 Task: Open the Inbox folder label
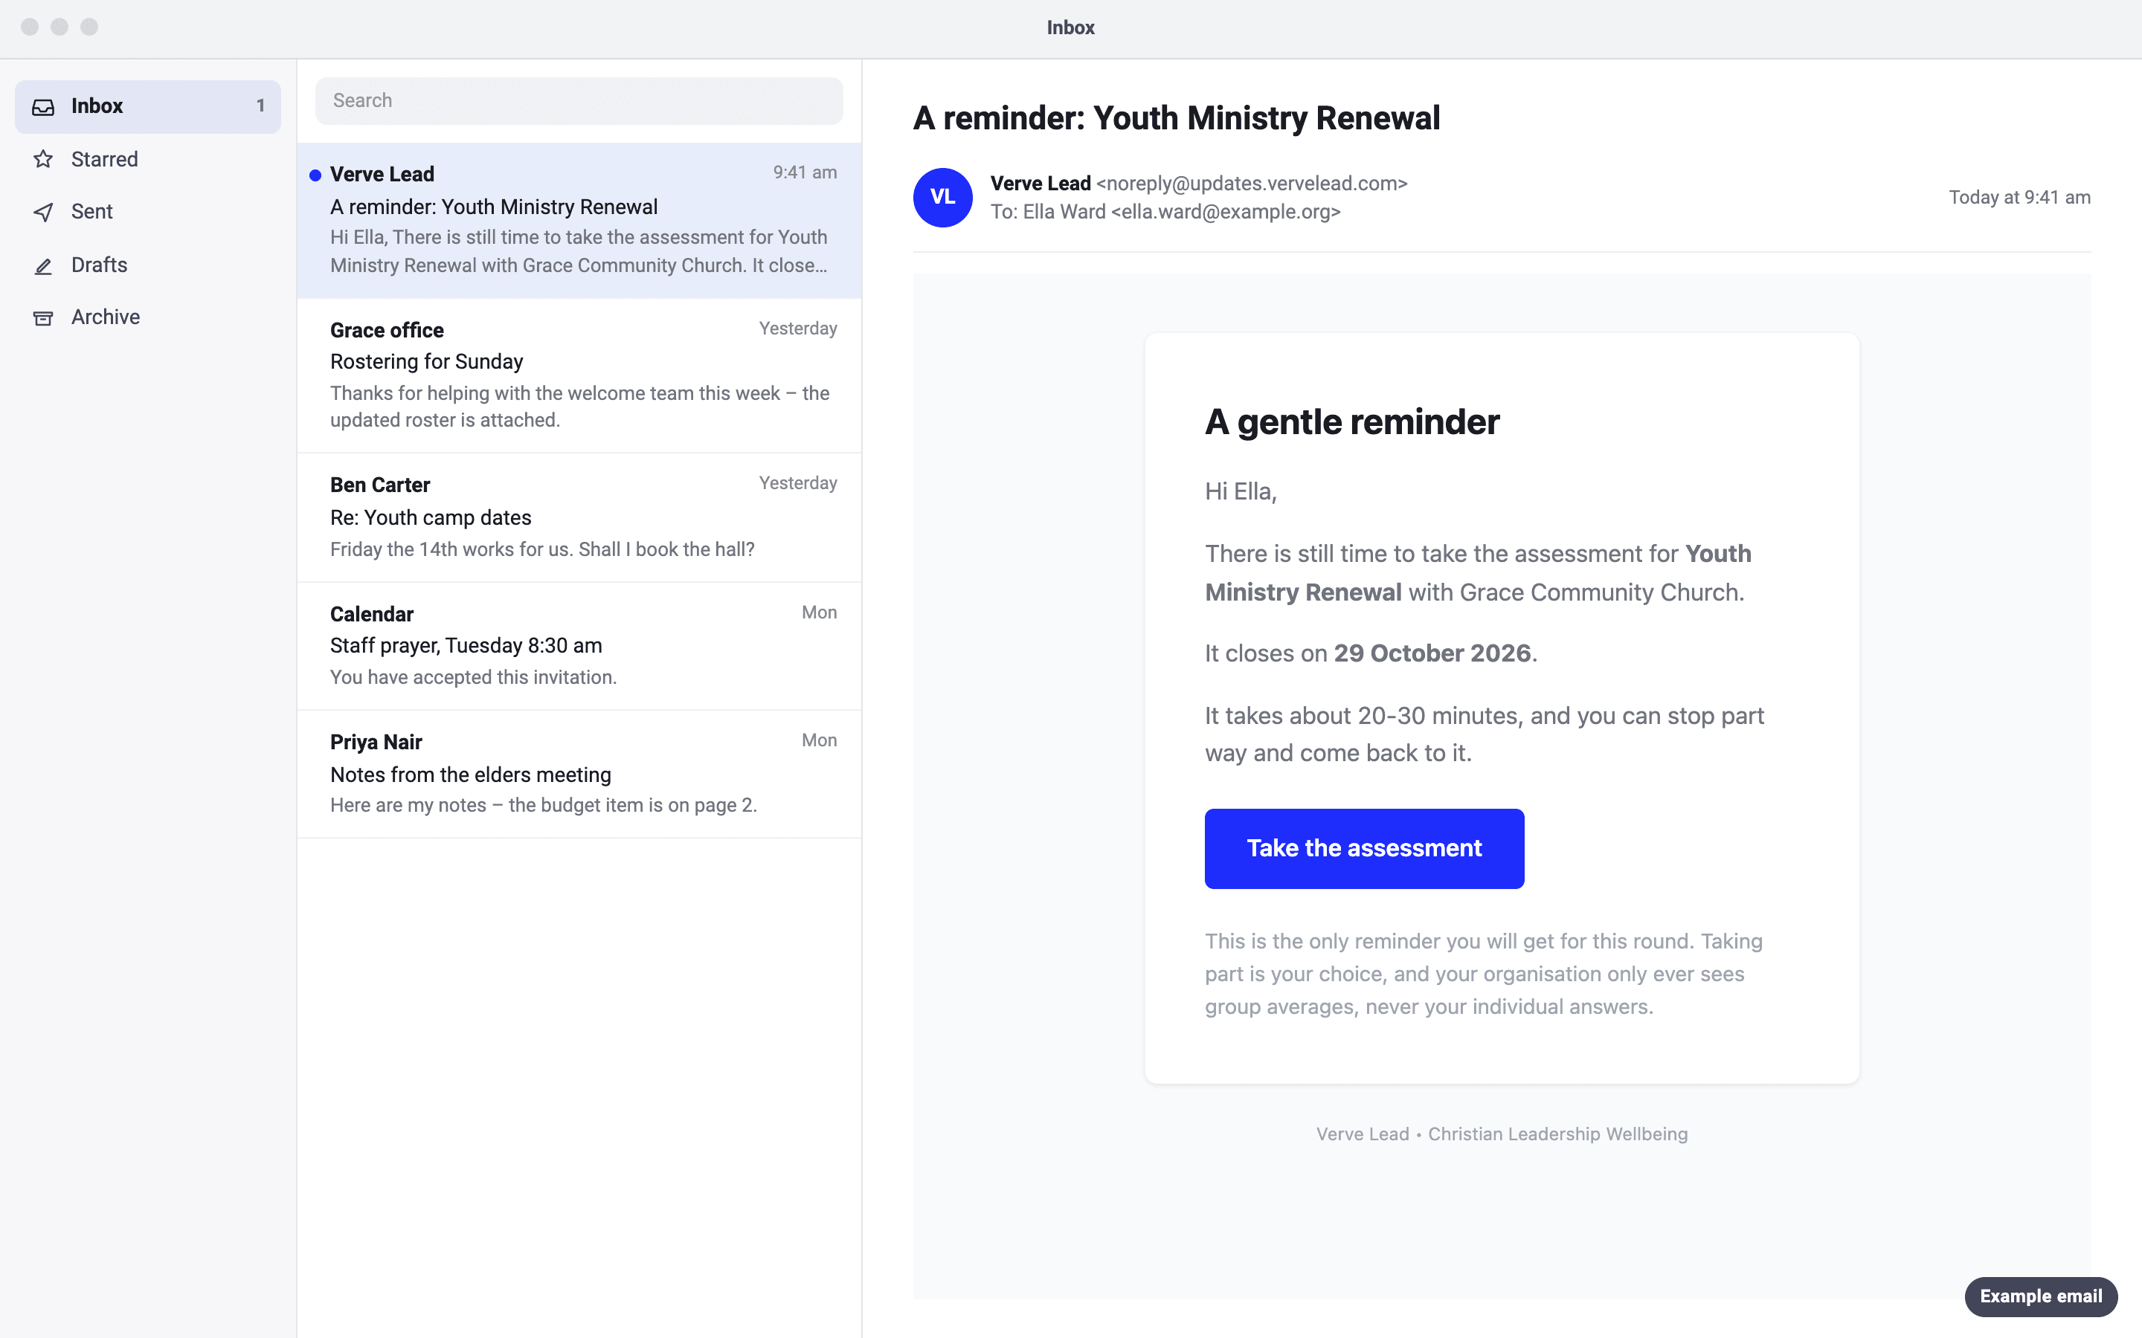pyautogui.click(x=97, y=106)
